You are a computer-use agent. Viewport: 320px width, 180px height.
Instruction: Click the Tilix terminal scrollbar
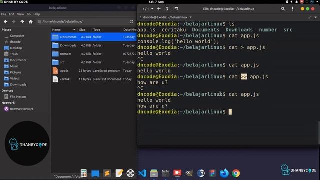coord(319,132)
